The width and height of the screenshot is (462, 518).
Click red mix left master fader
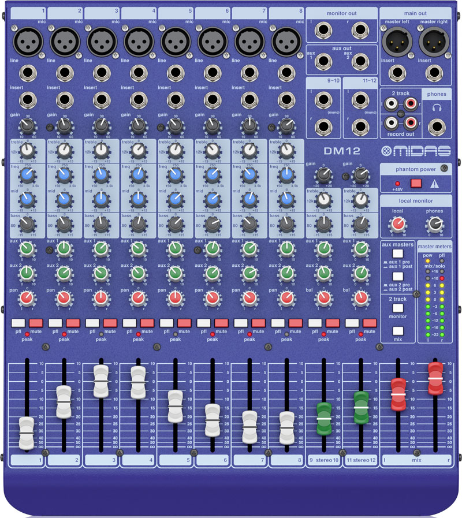click(x=398, y=394)
